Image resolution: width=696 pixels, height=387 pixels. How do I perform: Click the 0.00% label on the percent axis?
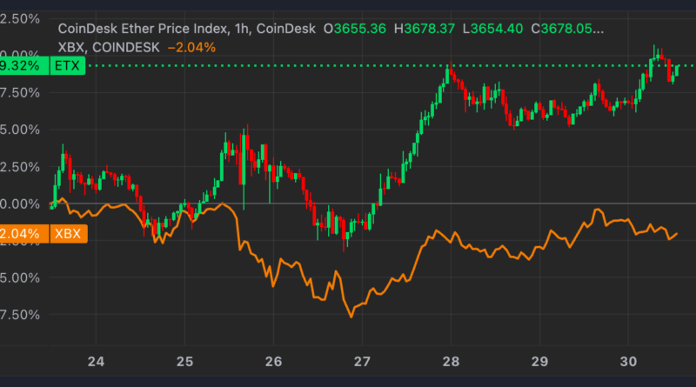point(20,204)
